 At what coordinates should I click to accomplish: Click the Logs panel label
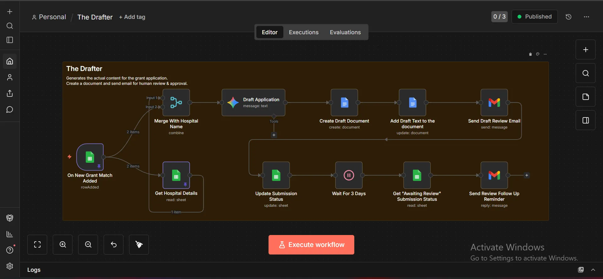click(34, 270)
